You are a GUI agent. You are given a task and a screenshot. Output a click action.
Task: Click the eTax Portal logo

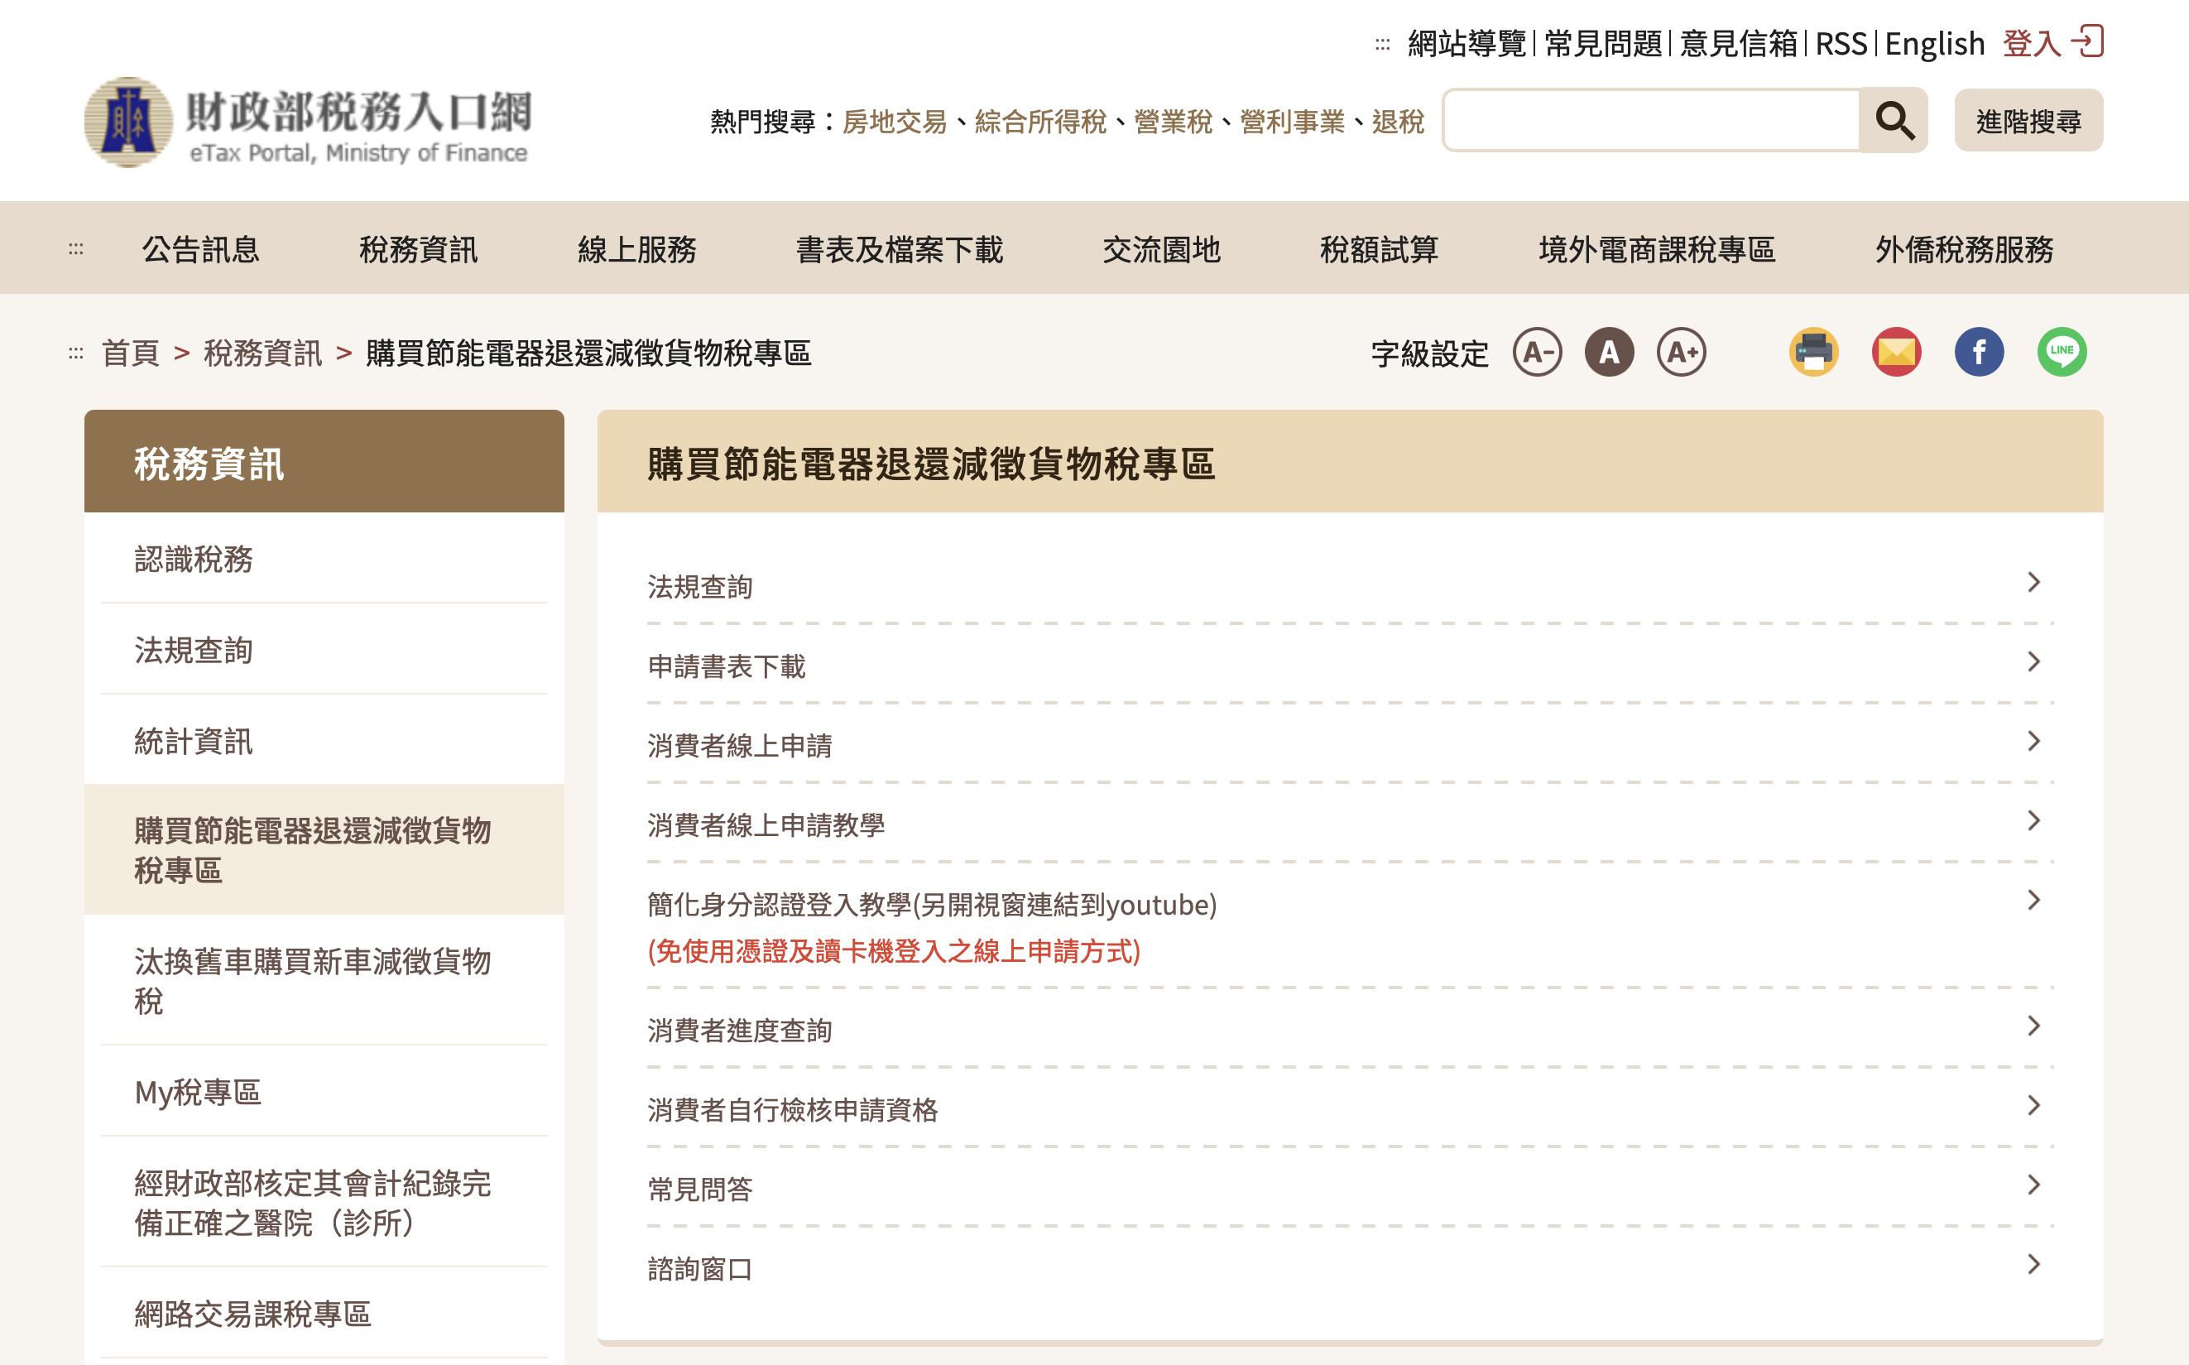click(x=308, y=122)
